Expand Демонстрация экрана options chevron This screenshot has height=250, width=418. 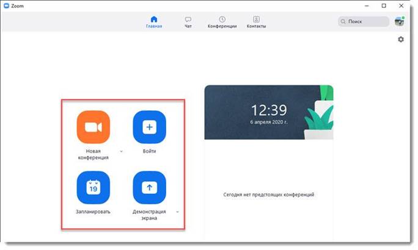point(178,212)
